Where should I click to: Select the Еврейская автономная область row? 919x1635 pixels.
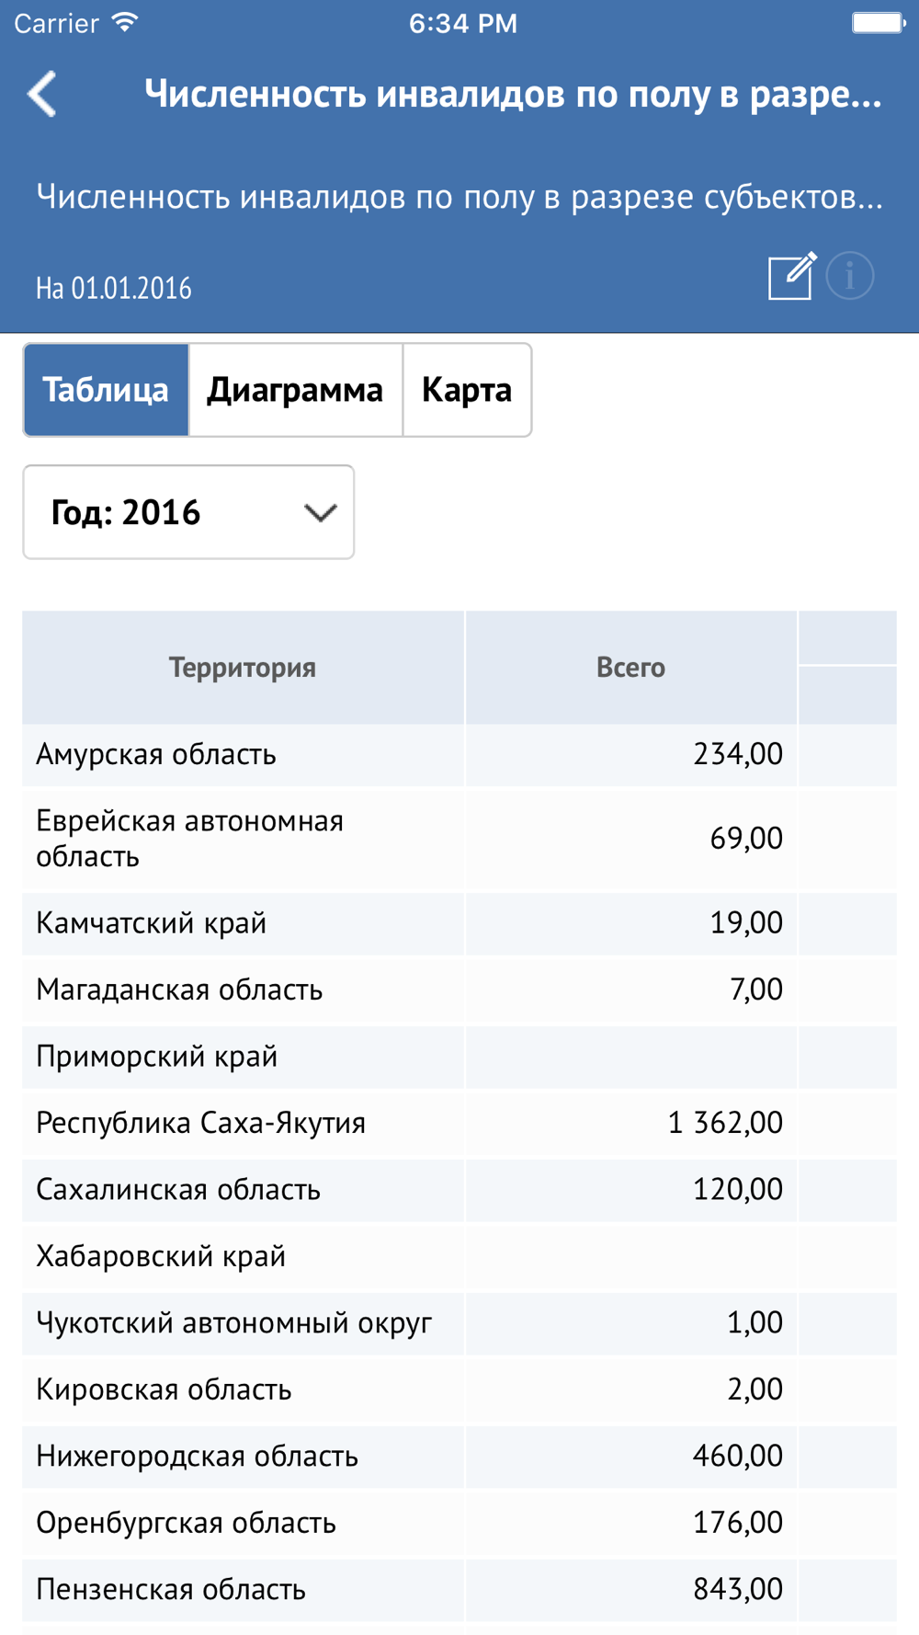click(459, 839)
